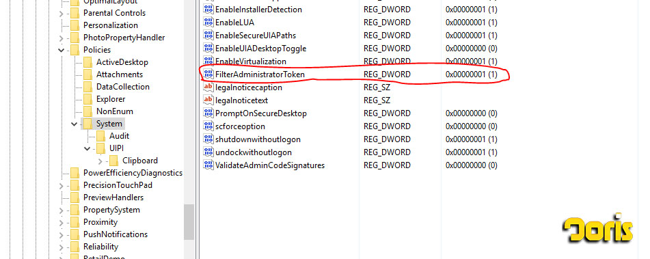650x259 pixels.
Task: Click the EnableSecureUIAPaths value name
Action: click(x=256, y=36)
